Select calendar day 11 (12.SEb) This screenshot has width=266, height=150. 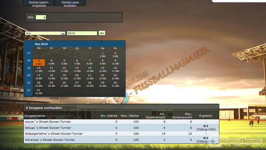tap(51, 69)
